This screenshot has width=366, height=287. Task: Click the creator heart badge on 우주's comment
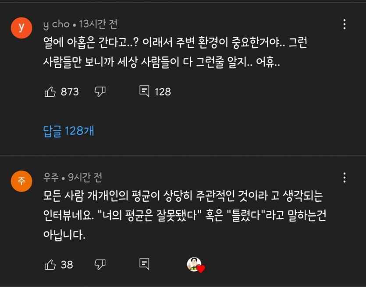[x=195, y=265]
